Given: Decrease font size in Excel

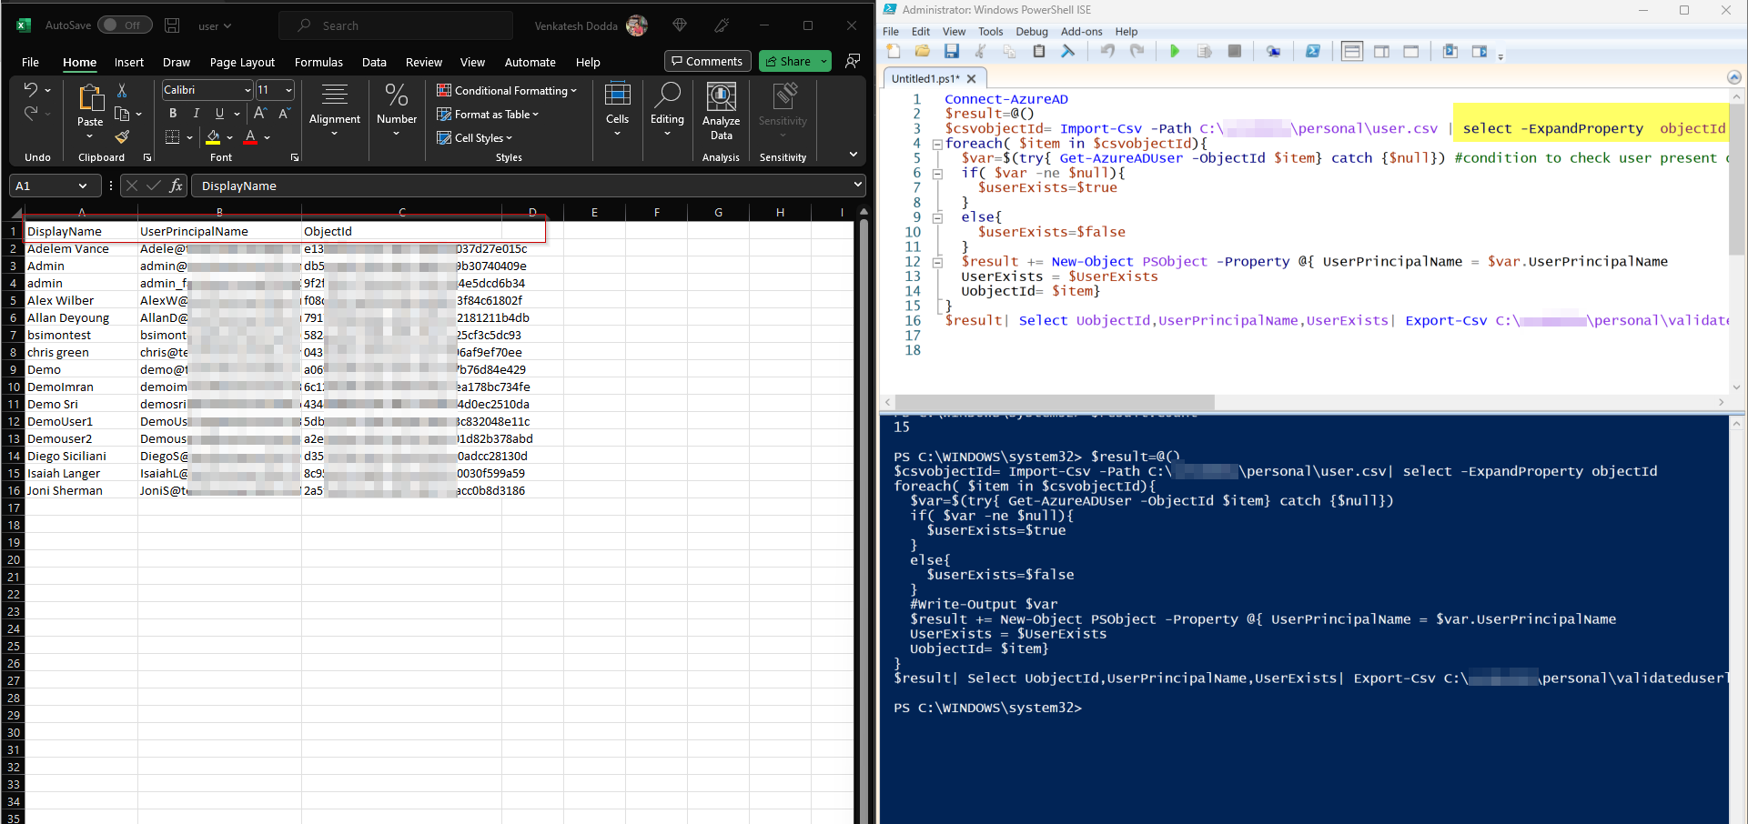Looking at the screenshot, I should pos(284,114).
